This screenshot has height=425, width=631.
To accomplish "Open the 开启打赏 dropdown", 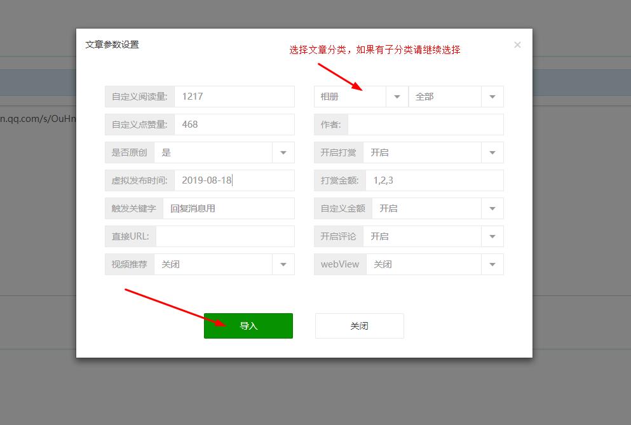I will click(433, 152).
